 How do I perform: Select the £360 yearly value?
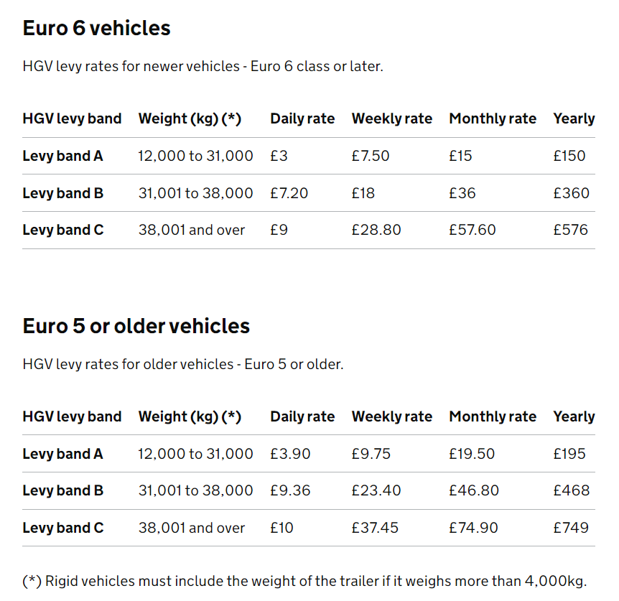click(x=571, y=193)
